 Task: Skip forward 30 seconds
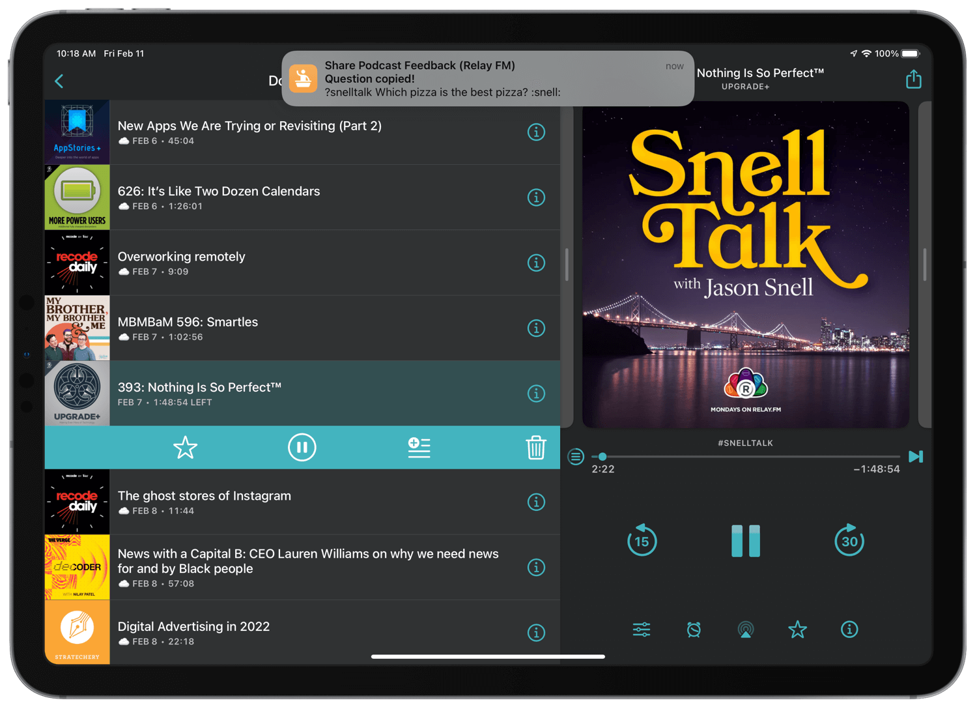[849, 540]
